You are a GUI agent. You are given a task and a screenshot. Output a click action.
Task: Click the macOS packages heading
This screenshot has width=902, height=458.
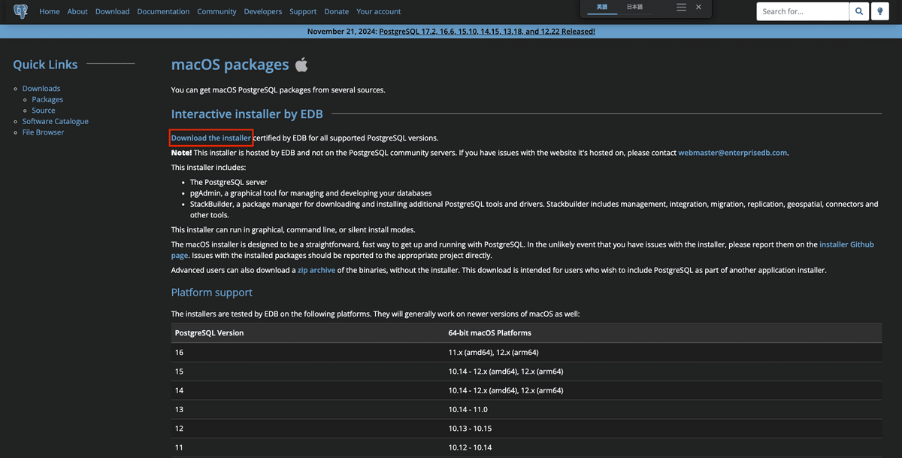tap(230, 65)
